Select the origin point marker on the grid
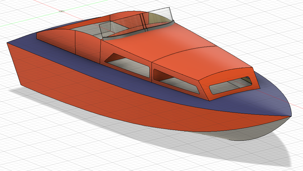Viewport: 303px width, 171px height. point(62,11)
